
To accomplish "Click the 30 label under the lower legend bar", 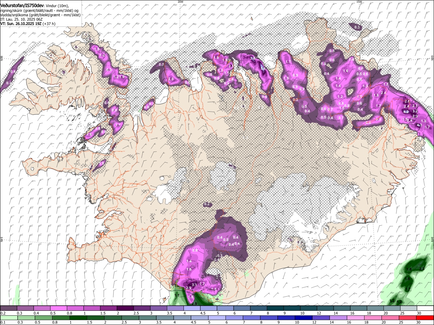I will (419, 322).
